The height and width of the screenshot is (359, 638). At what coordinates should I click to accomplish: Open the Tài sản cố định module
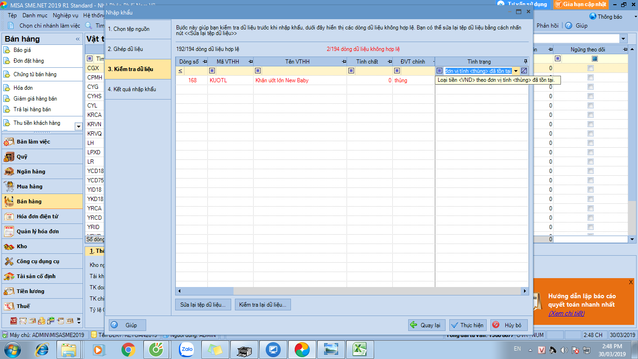[x=36, y=276]
